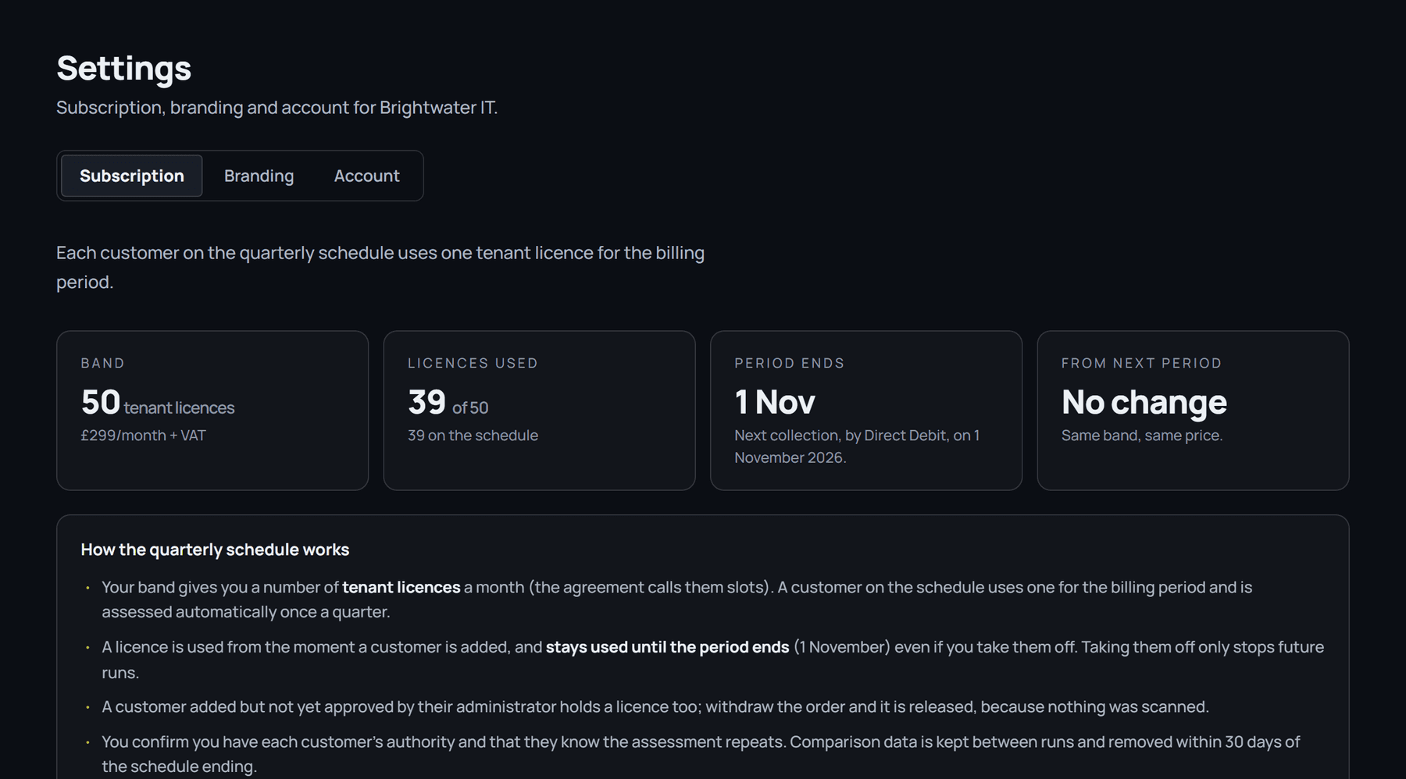The height and width of the screenshot is (779, 1406).
Task: Click the Settings page heading
Action: pyautogui.click(x=123, y=68)
